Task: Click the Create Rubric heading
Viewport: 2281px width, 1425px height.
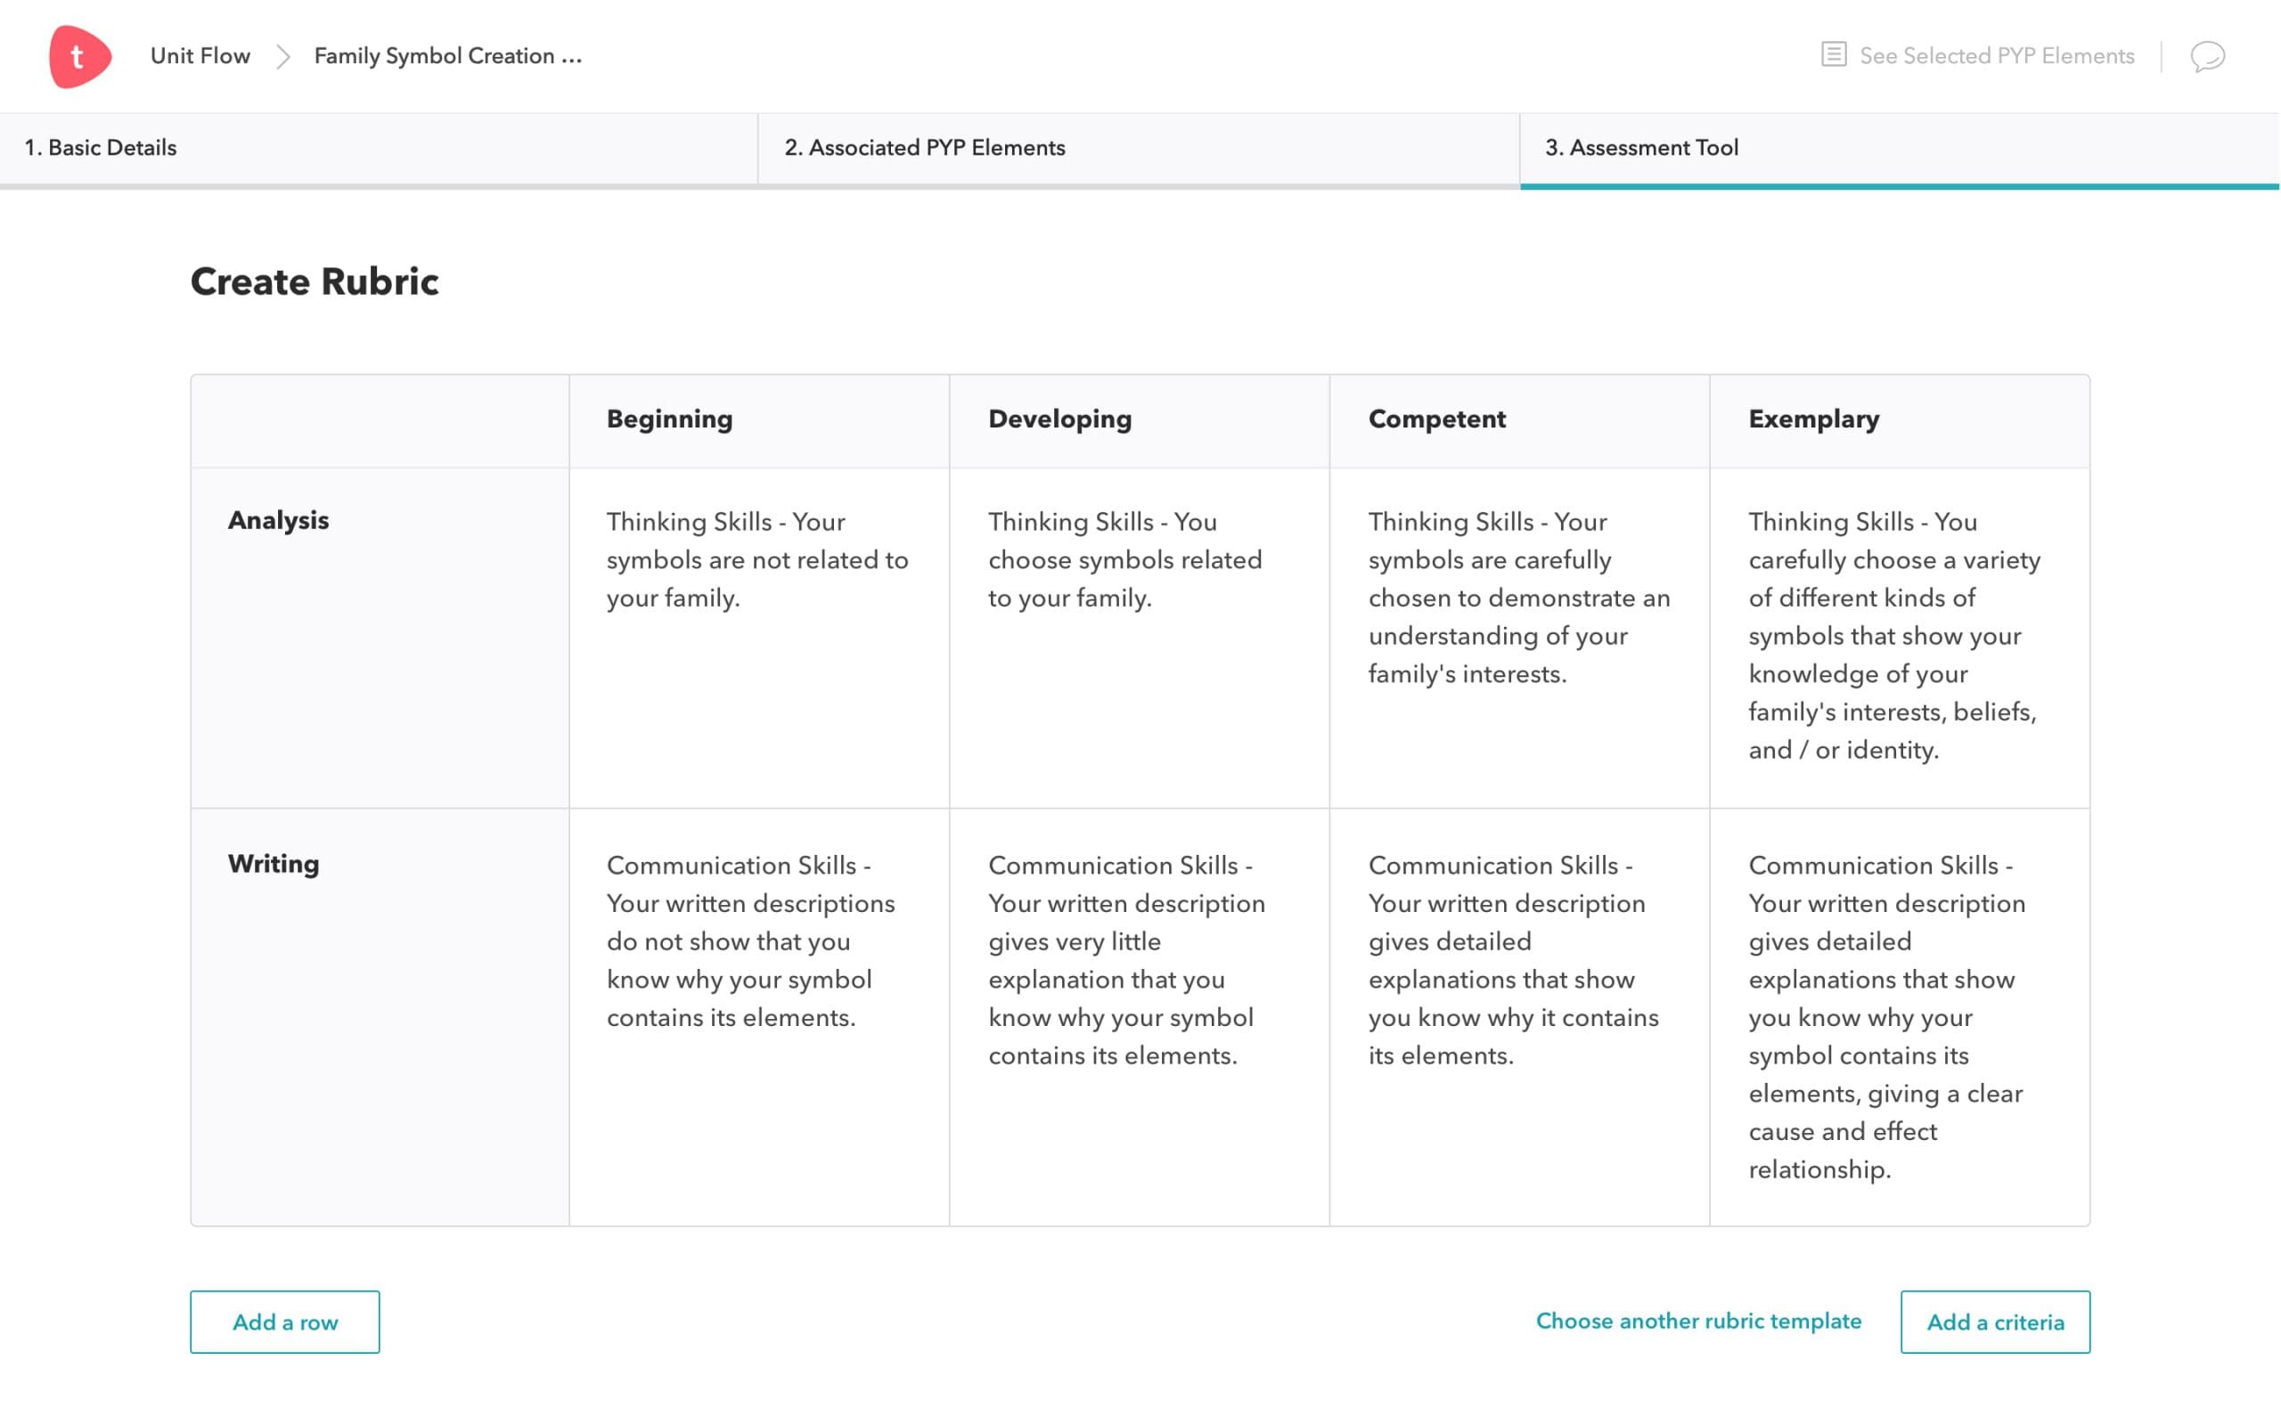Action: coord(315,281)
